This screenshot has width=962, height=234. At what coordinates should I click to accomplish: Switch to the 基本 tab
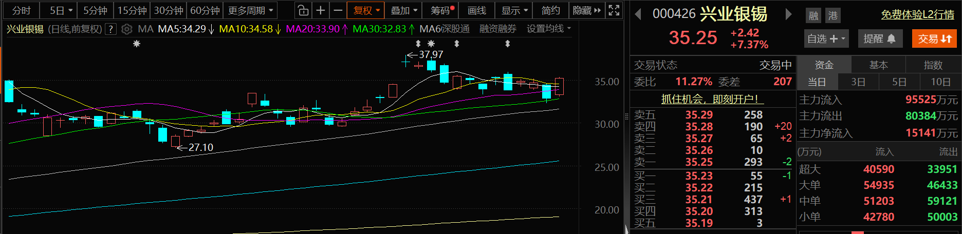878,65
